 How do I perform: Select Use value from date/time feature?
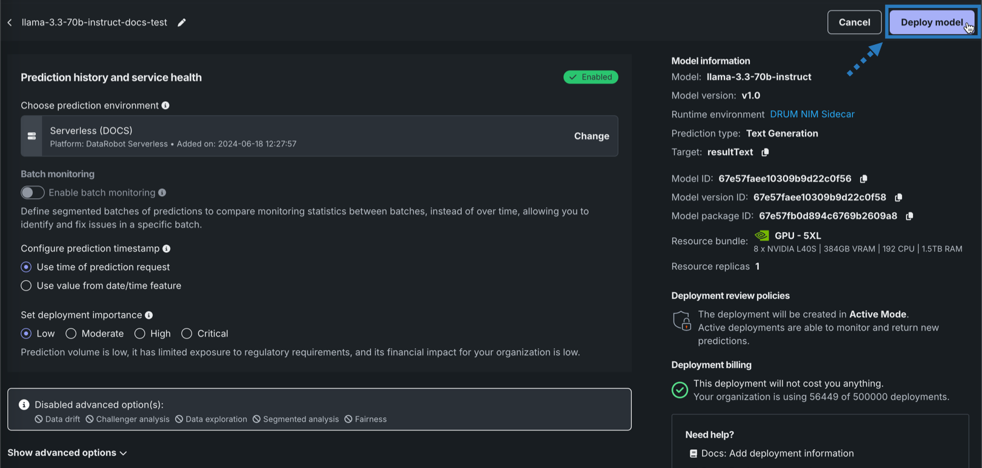coord(26,286)
